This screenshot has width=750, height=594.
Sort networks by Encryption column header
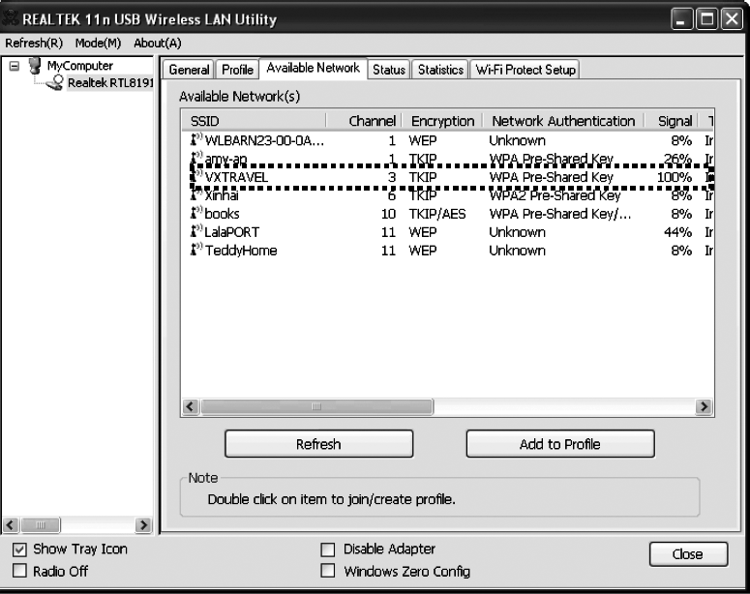pos(442,121)
